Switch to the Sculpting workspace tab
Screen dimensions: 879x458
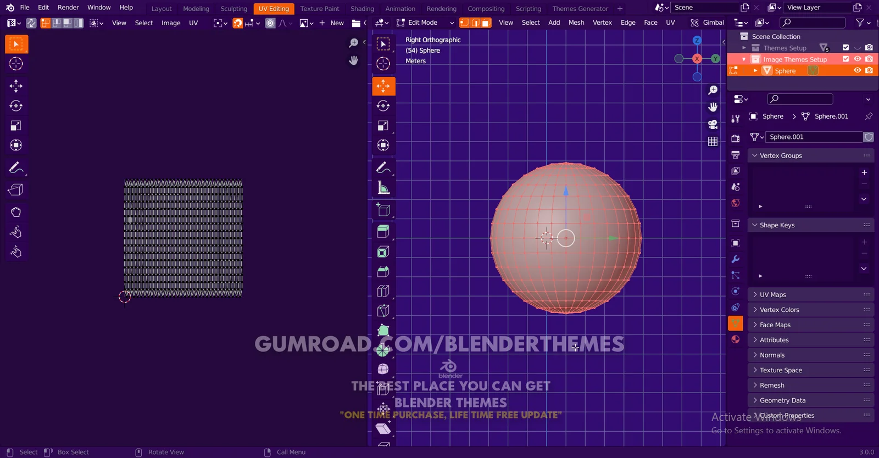coord(234,9)
